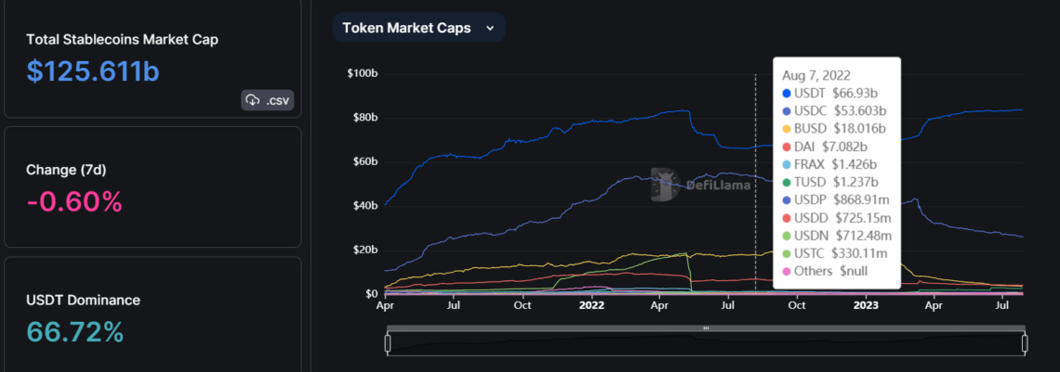Click the yellow BUSD dot in tooltip
The width and height of the screenshot is (1060, 372).
coord(788,129)
